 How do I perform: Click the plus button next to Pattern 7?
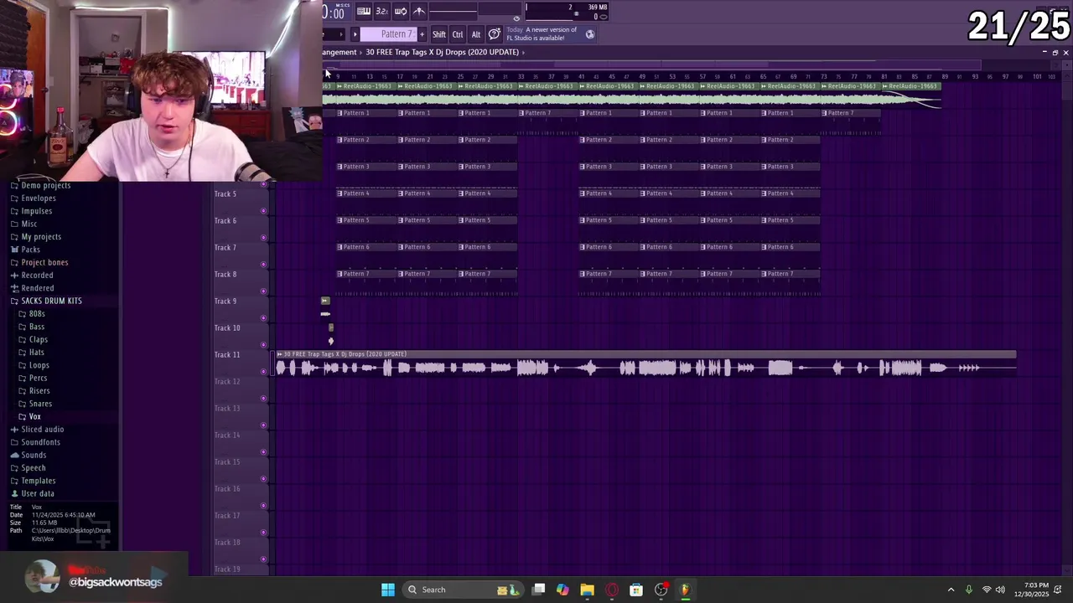422,34
